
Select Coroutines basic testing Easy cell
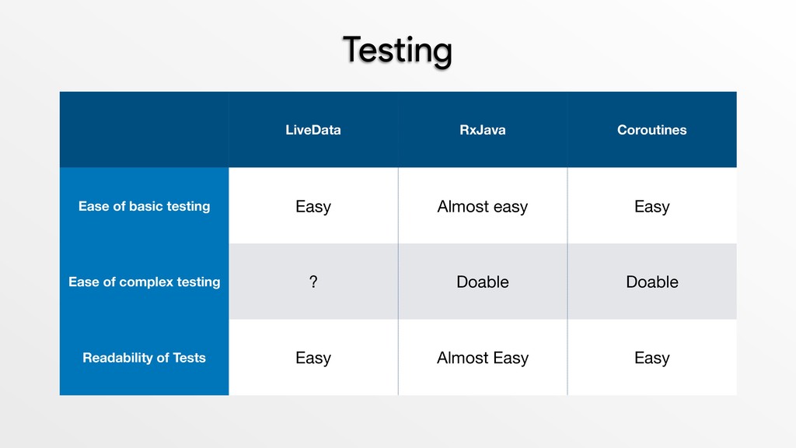pos(652,205)
